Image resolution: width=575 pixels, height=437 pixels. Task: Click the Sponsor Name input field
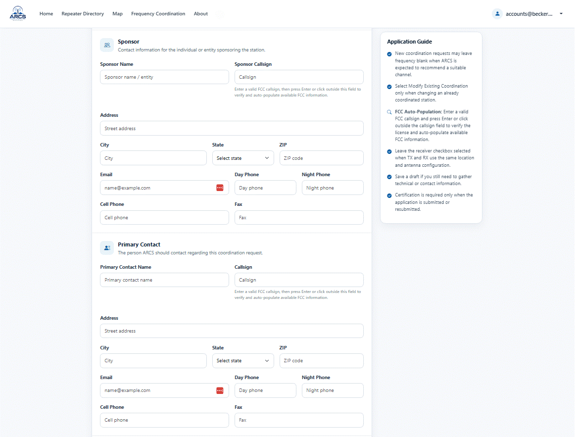164,77
